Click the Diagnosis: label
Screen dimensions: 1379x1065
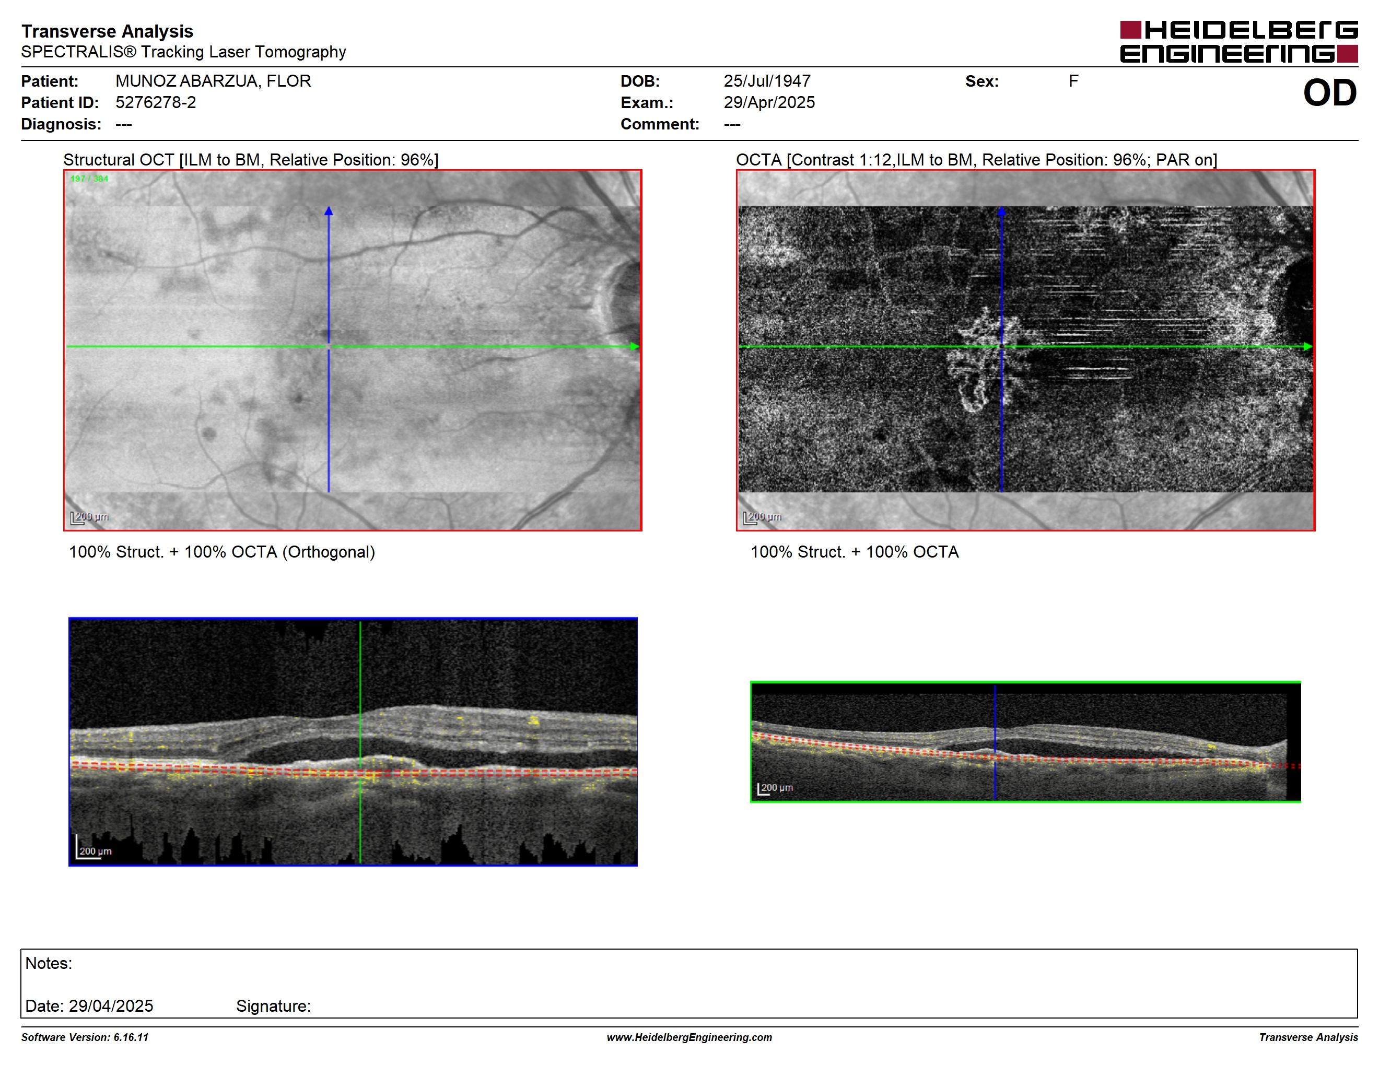pos(61,124)
